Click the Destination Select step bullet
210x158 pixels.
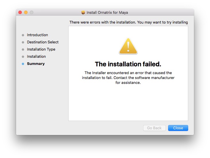23,42
